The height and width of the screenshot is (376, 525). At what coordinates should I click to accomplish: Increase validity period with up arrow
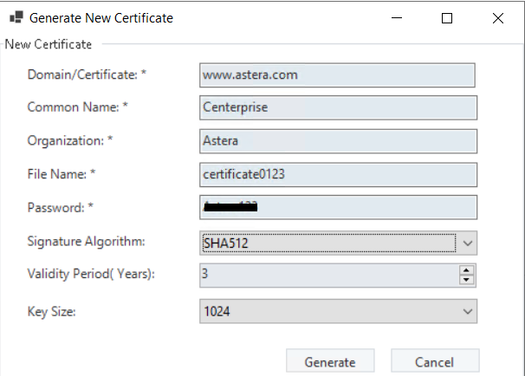pos(467,270)
